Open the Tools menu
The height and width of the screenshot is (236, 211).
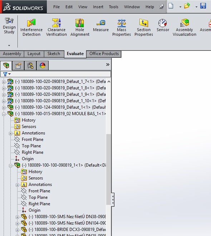113,7
